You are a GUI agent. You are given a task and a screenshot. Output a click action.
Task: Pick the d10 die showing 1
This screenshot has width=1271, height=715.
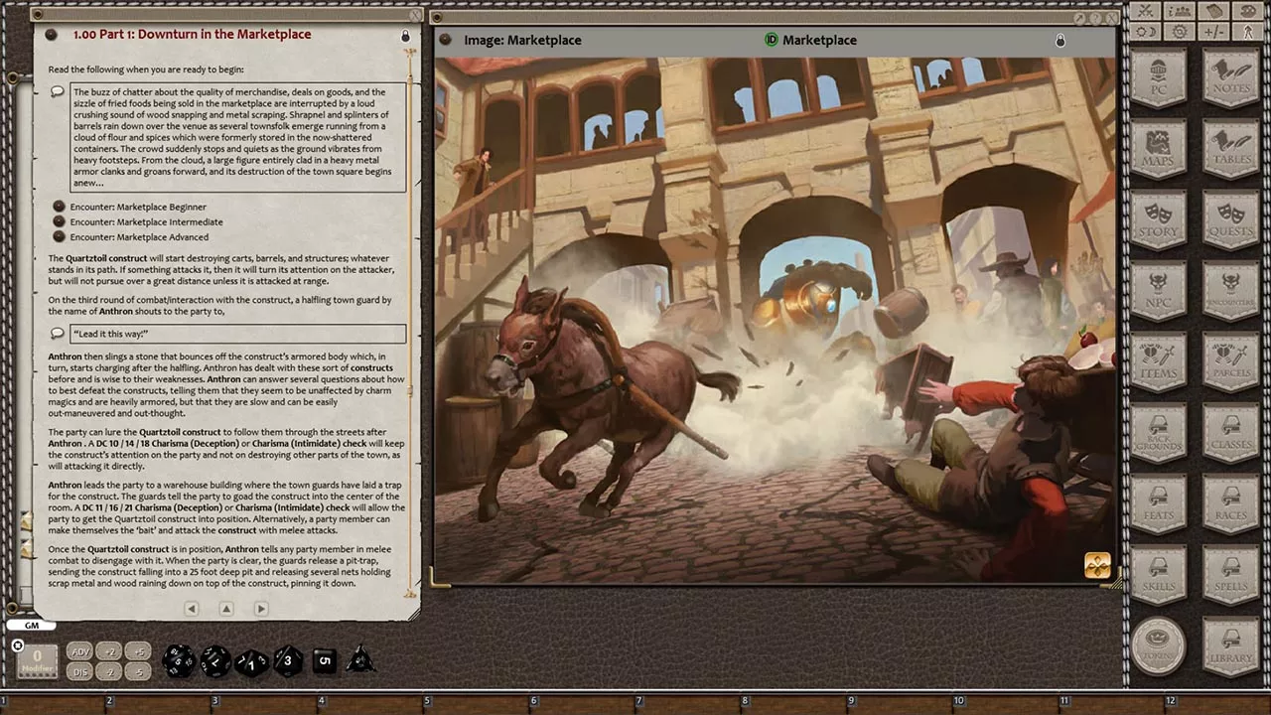tap(251, 661)
